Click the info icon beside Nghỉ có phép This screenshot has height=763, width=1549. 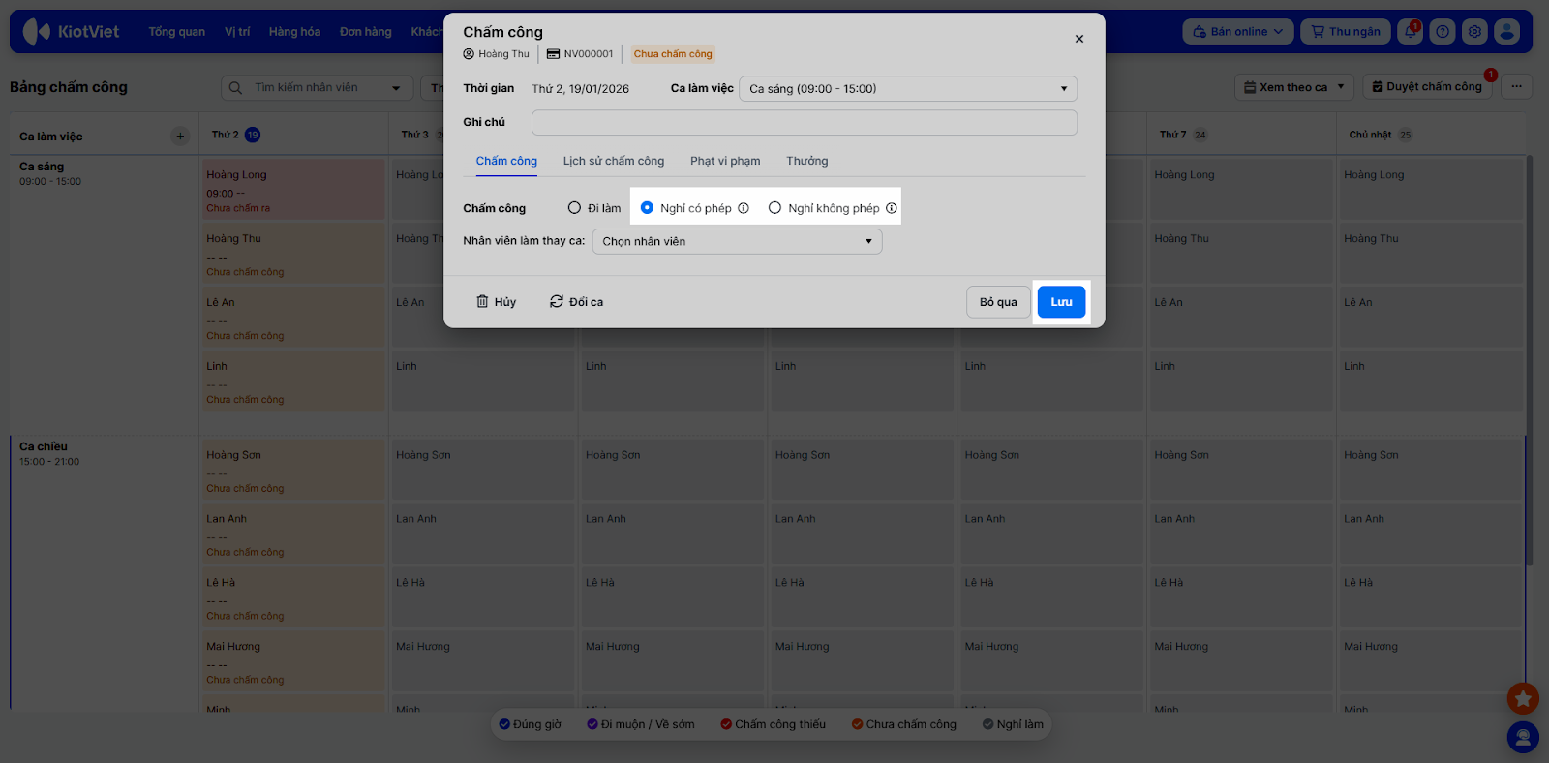click(744, 208)
